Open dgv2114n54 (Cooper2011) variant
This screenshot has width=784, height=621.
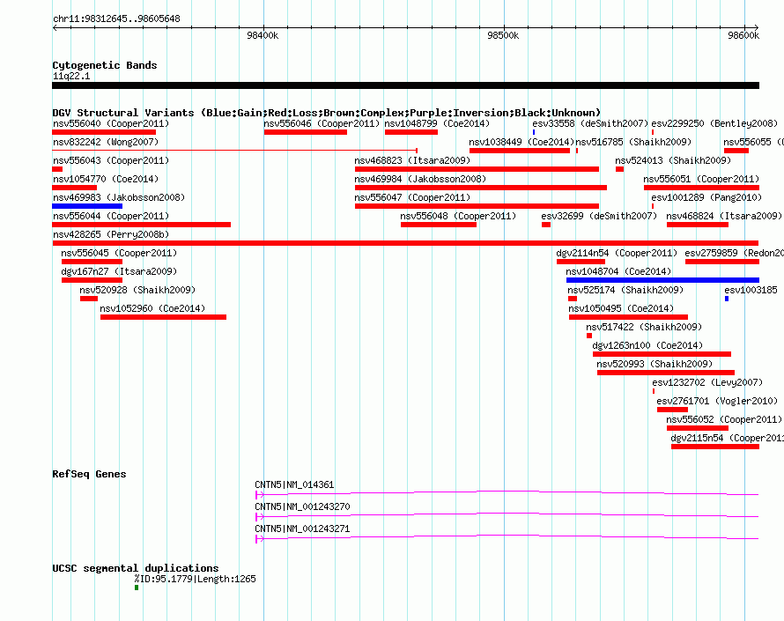pyautogui.click(x=617, y=253)
